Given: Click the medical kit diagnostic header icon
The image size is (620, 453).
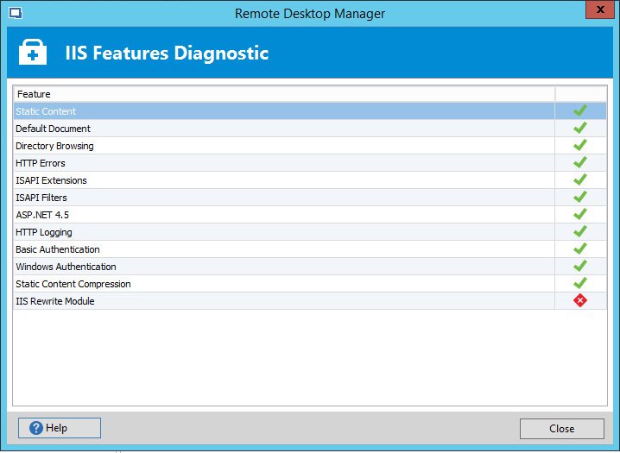Looking at the screenshot, I should pos(33,52).
